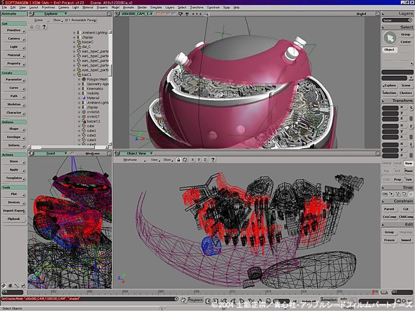This screenshot has height=311, width=415.
Task: Toggle the Object selection filter
Action: pyautogui.click(x=390, y=50)
